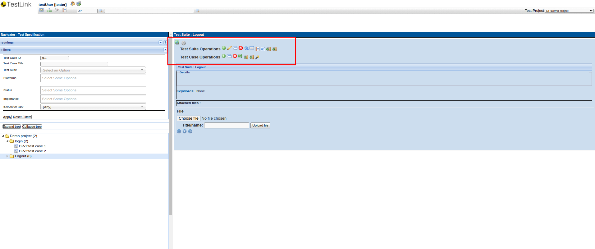
Task: Expand the Settings panel
Action: click(x=161, y=43)
